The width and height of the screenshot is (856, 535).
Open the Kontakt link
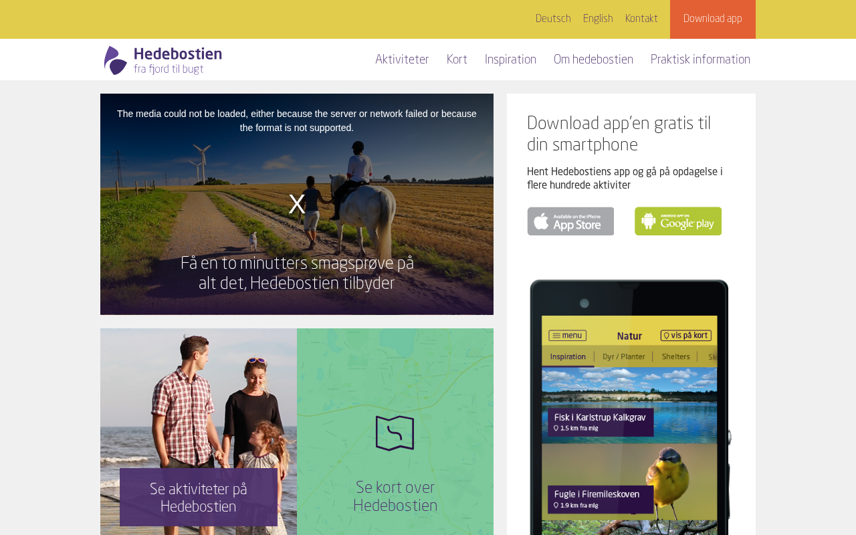point(641,19)
